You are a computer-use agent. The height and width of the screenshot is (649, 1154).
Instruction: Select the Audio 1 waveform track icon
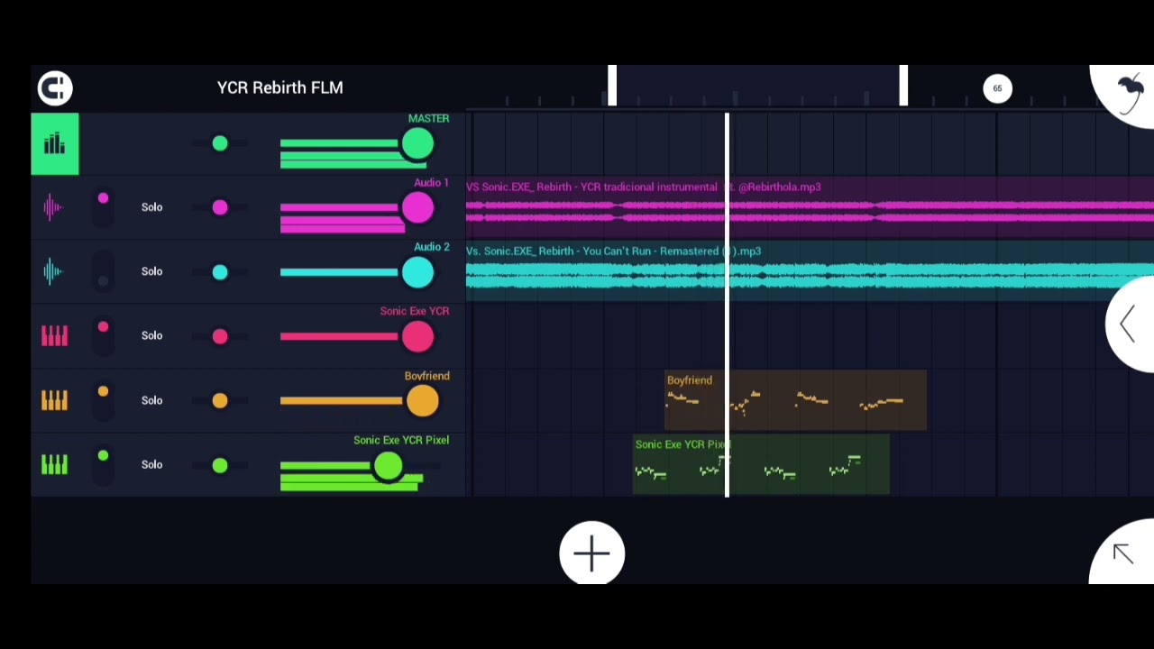[53, 208]
